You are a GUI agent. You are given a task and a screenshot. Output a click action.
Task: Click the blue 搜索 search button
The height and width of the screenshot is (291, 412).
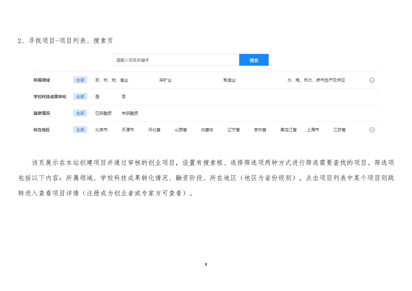click(254, 60)
